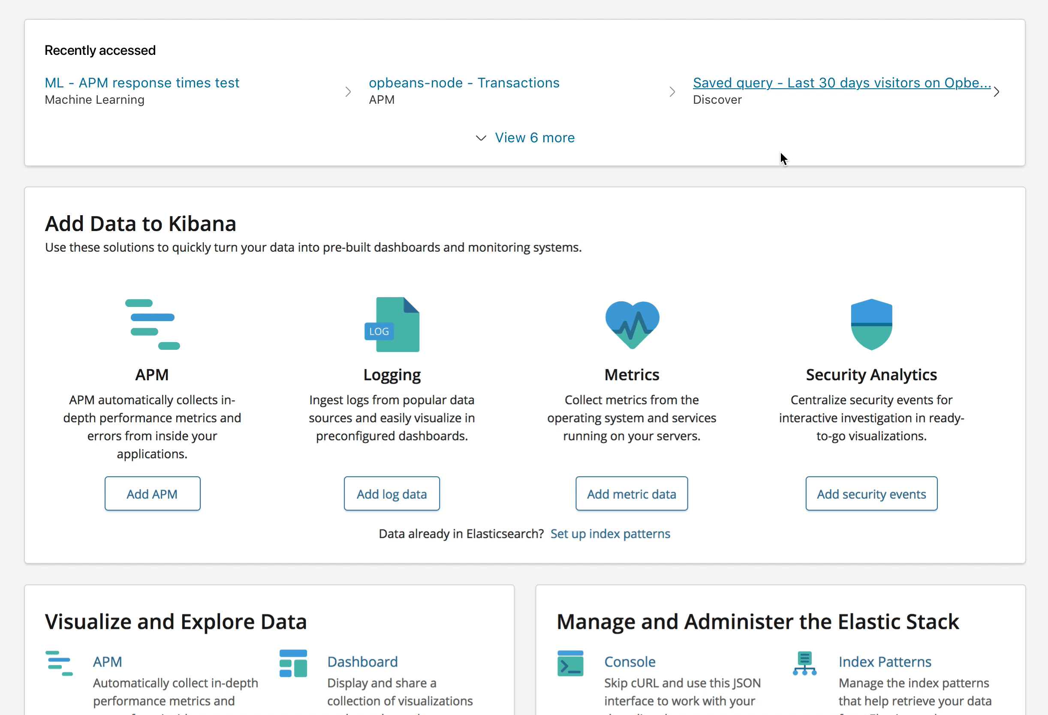
Task: Click the Security Analytics shield icon
Action: tap(871, 324)
